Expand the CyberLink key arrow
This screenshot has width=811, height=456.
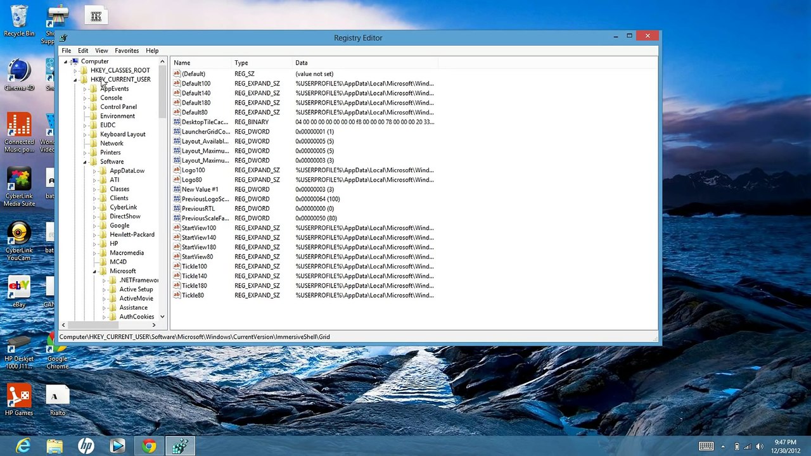(94, 208)
